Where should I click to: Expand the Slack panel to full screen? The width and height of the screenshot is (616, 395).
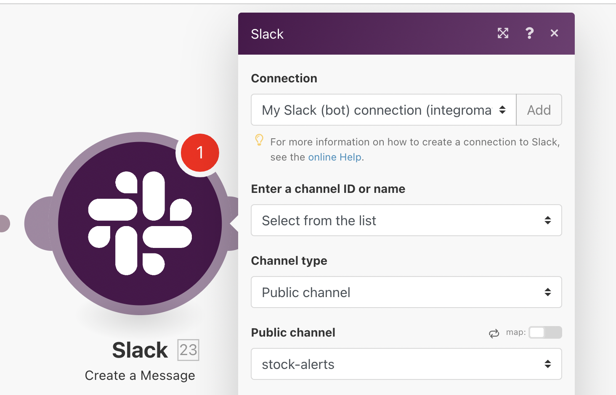pos(503,33)
